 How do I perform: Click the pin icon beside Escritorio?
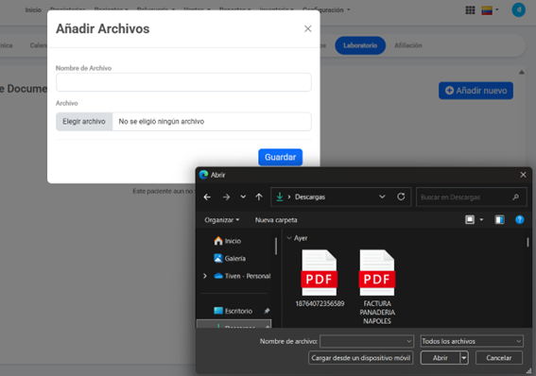click(267, 311)
